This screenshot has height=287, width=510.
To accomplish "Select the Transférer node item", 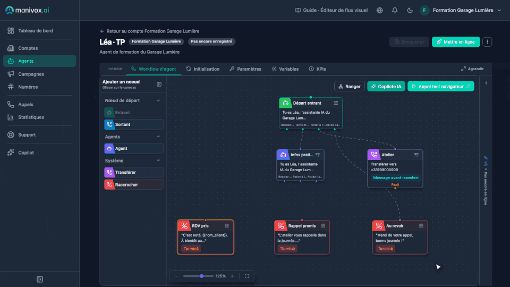I will 134,172.
